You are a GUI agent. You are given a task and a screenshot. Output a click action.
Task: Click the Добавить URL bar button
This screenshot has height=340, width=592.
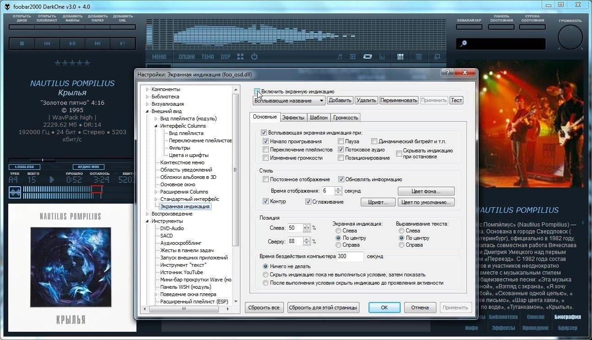click(x=123, y=27)
